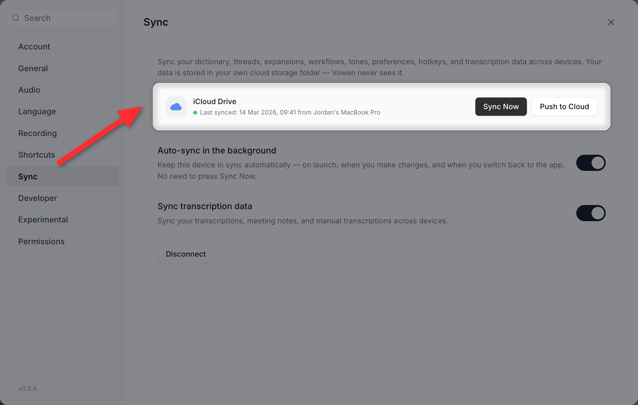This screenshot has height=405, width=638.
Task: Close the Sync settings panel
Action: [611, 22]
